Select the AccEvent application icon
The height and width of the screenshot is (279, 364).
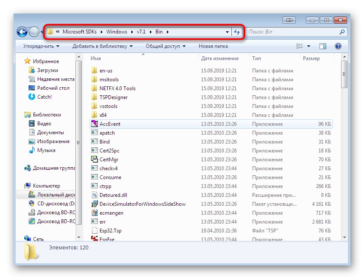coord(94,124)
